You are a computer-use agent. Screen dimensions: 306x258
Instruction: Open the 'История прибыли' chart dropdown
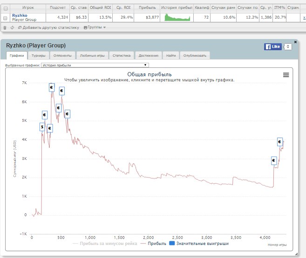95,66
